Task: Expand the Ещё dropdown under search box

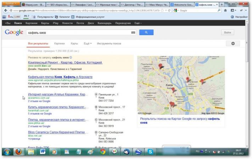Action: coord(88,44)
